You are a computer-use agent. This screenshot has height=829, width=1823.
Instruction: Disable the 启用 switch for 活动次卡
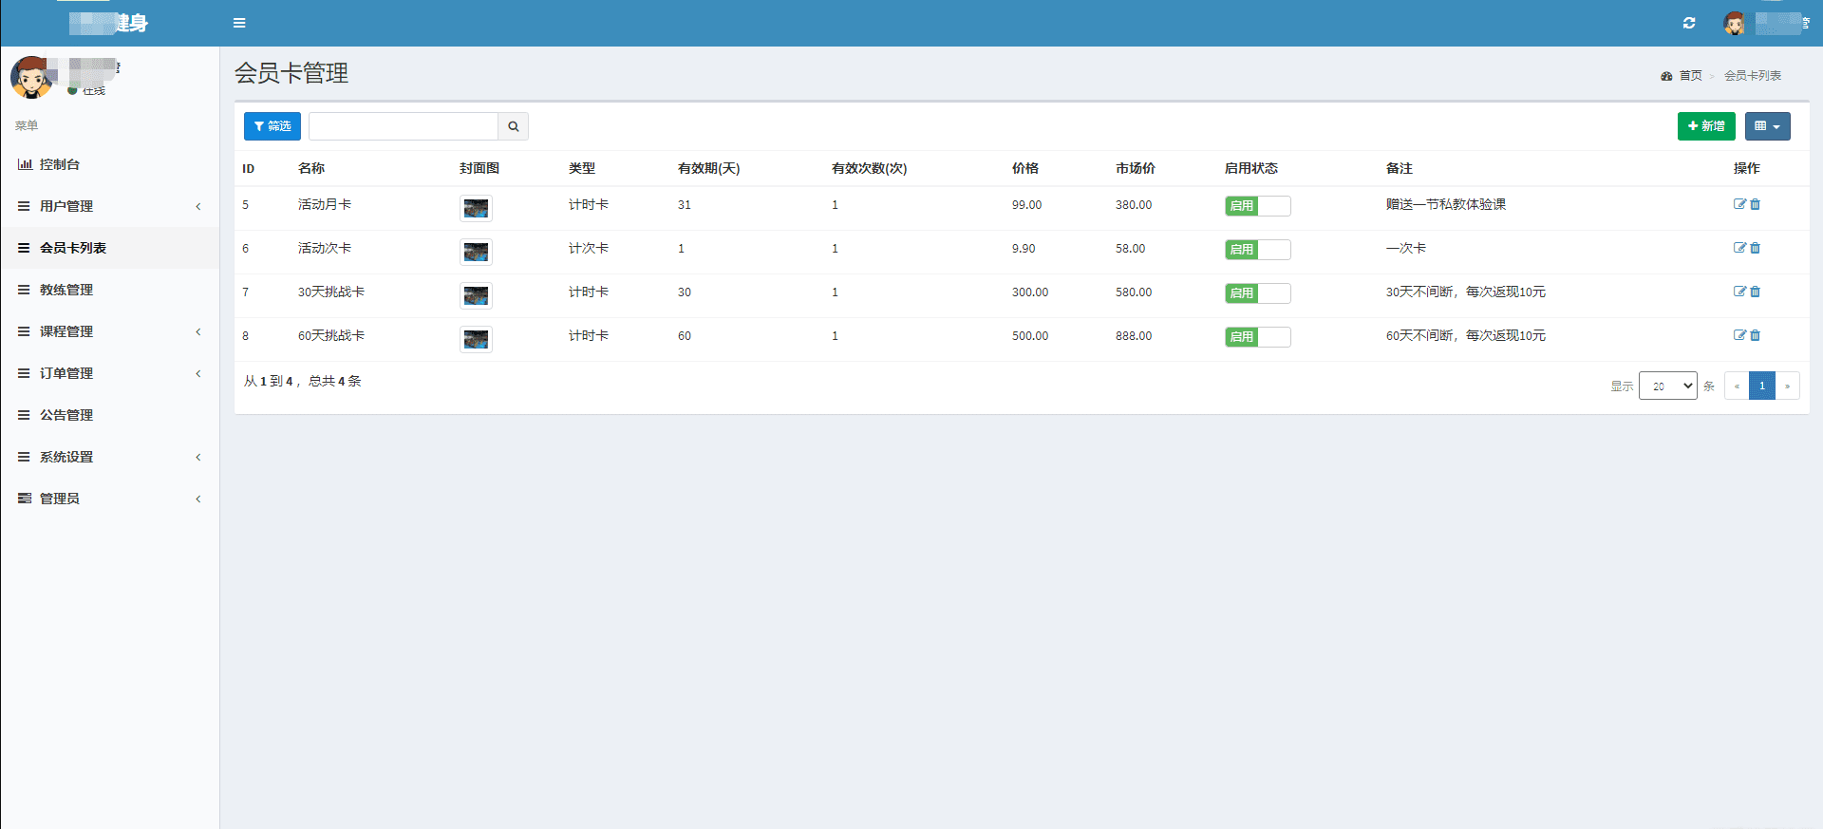point(1257,250)
